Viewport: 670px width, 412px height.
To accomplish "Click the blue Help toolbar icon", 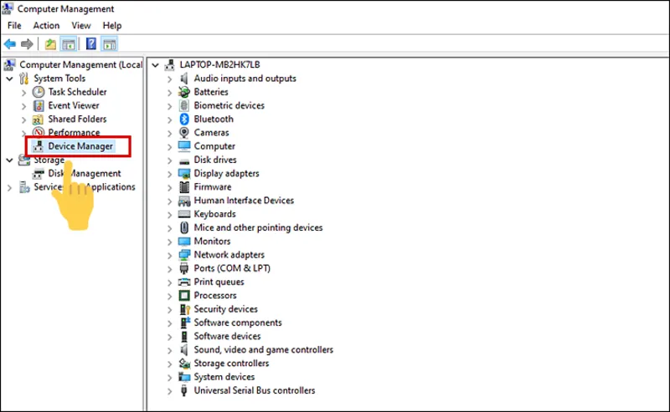I will click(x=91, y=43).
